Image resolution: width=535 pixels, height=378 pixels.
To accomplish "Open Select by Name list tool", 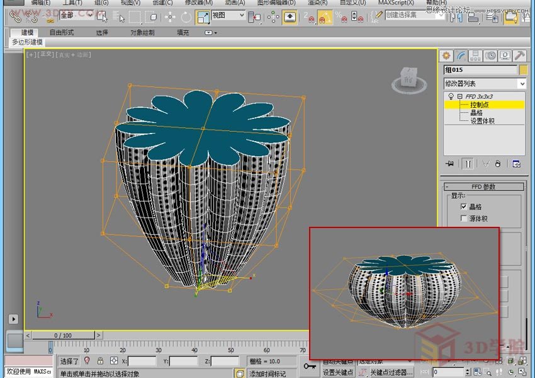I will 118,16.
